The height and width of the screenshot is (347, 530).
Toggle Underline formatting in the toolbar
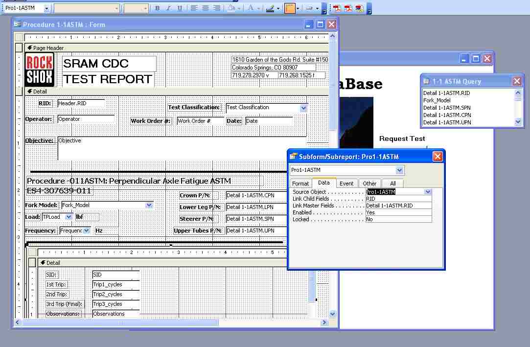[x=180, y=8]
